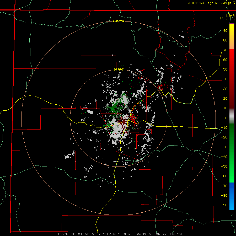
Task: Click the 30 value on velocity scale
Action: point(225,89)
